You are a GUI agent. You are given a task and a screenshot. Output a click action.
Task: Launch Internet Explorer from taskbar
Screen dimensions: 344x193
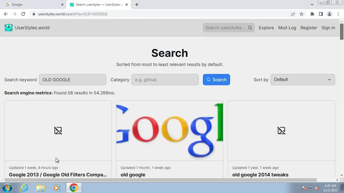(x=24, y=188)
